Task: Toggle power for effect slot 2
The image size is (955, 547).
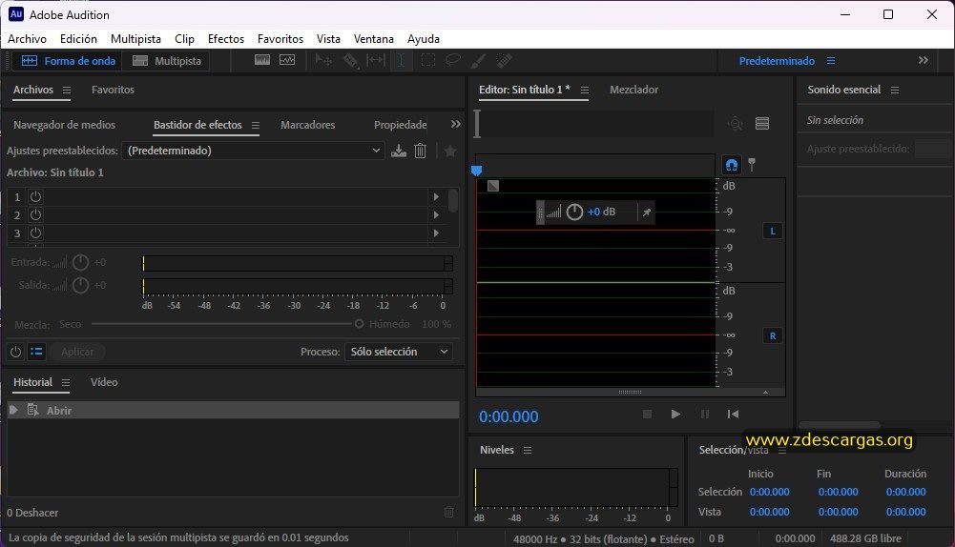Action: pyautogui.click(x=36, y=214)
